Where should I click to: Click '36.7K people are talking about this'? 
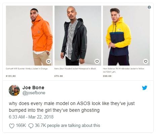click(x=67, y=126)
